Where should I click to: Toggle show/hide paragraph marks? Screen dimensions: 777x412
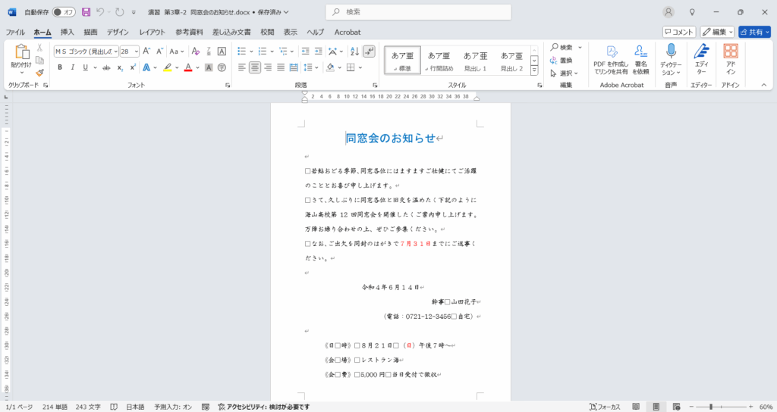369,51
